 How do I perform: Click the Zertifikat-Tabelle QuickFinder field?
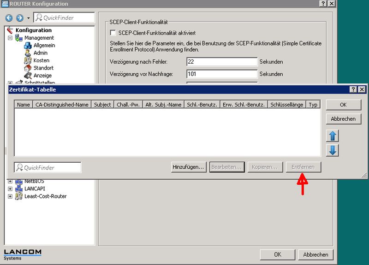pyautogui.click(x=48, y=167)
